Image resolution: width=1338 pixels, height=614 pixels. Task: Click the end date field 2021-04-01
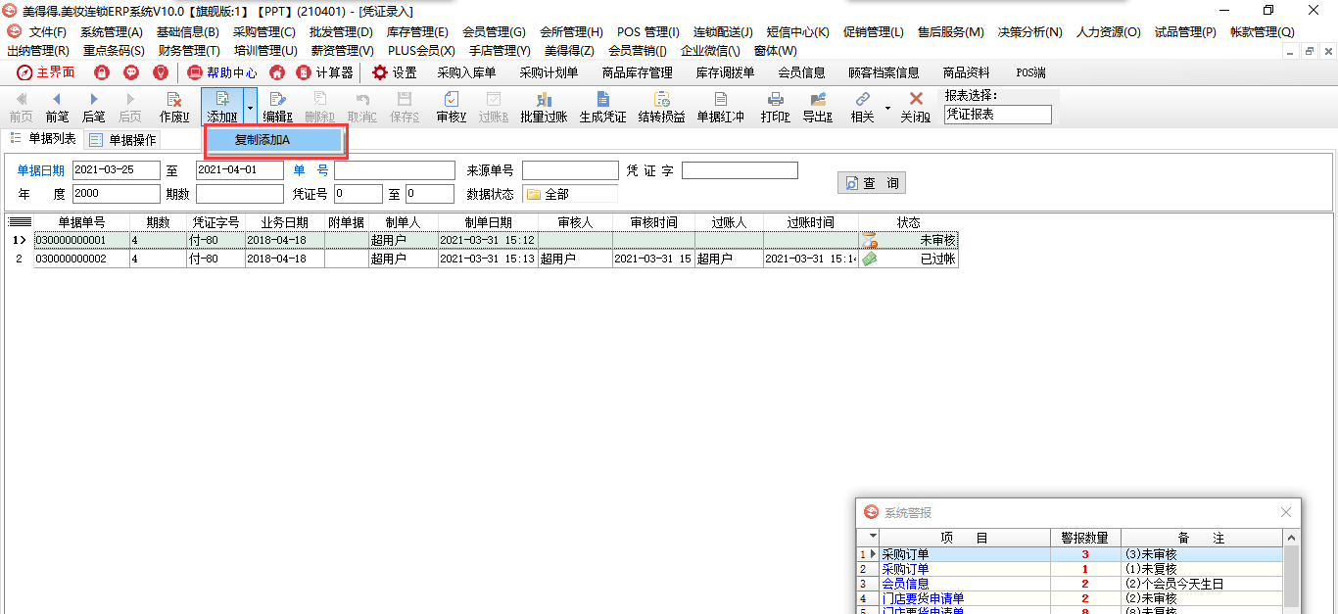click(239, 170)
